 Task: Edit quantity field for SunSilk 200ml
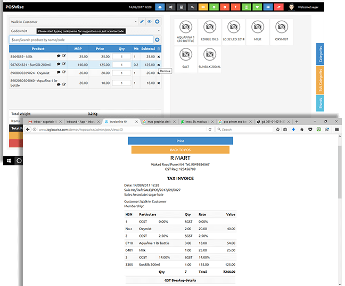click(x=121, y=65)
